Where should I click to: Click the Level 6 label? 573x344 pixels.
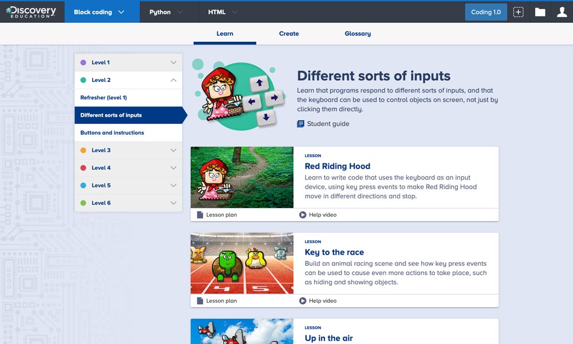[x=101, y=203]
